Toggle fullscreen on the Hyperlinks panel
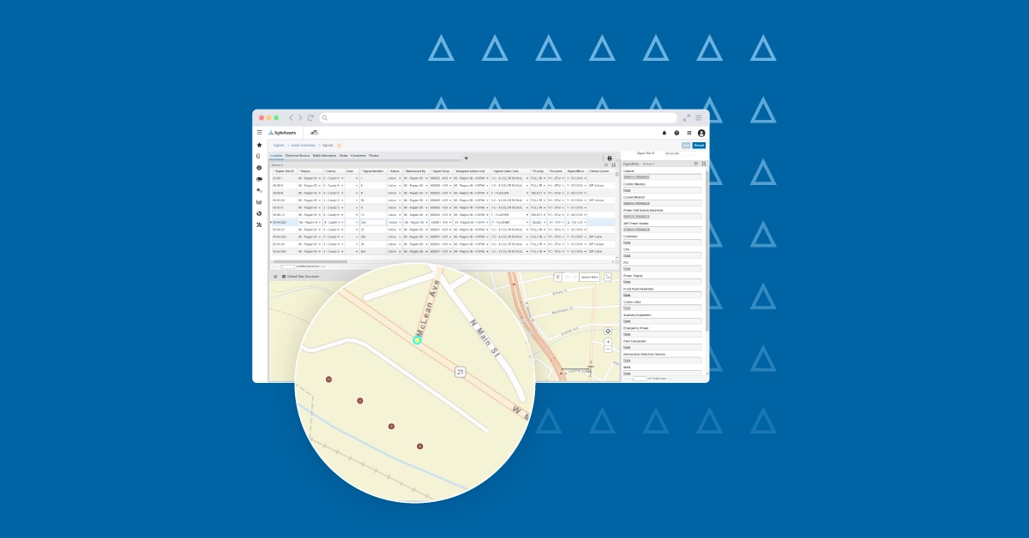Image resolution: width=1029 pixels, height=538 pixels. (704, 163)
